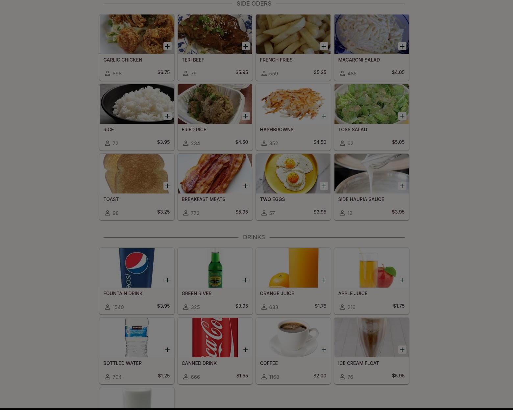Click the person icon on Rice card

pyautogui.click(x=108, y=143)
